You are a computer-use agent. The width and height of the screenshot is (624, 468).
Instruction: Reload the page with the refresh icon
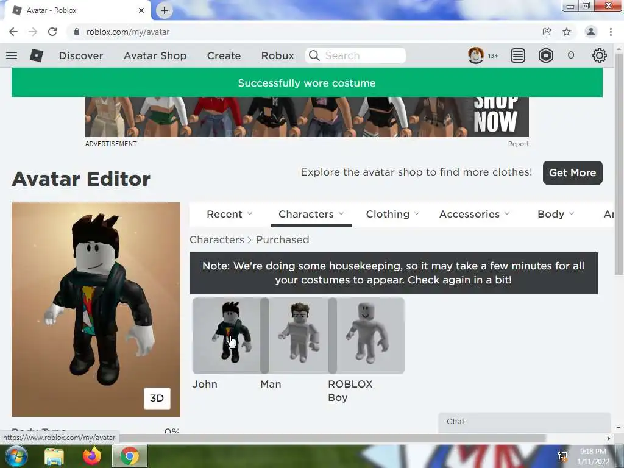(x=52, y=32)
